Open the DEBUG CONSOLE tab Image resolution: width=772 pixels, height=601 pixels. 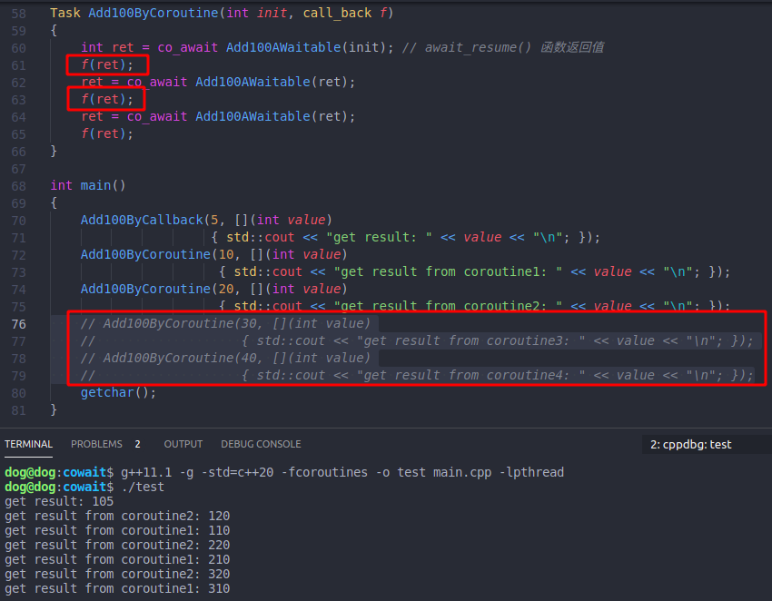point(261,444)
